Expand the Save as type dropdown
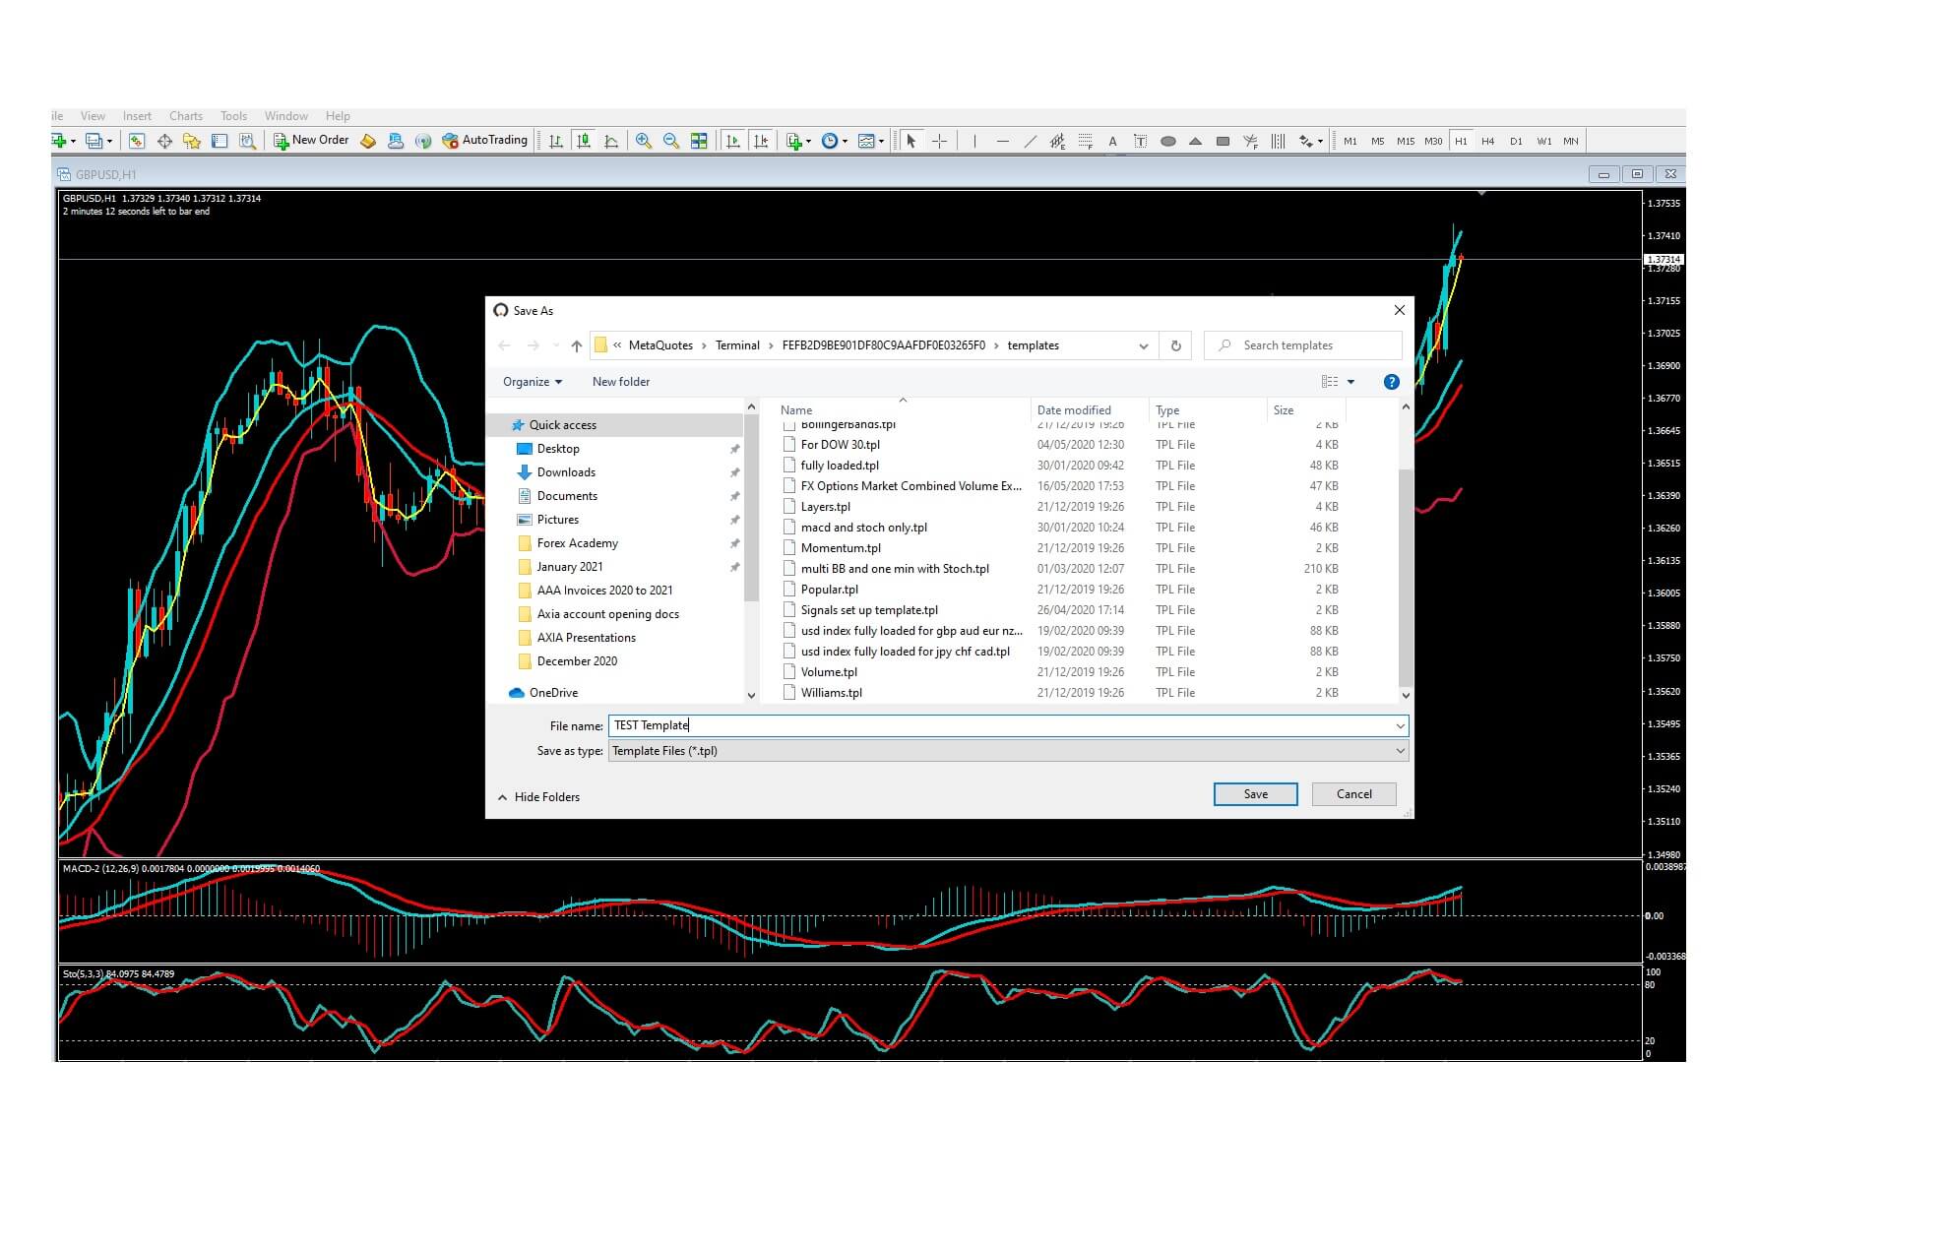 [x=1400, y=751]
